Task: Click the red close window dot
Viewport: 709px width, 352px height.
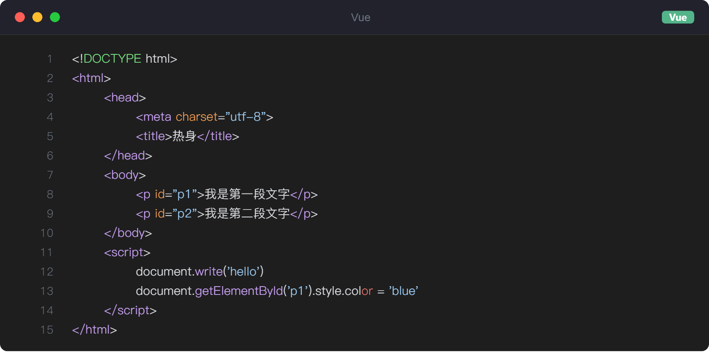Action: coord(20,18)
